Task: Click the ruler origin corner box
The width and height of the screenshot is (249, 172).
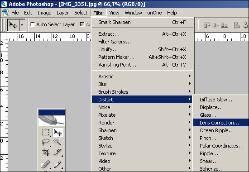Action: coord(4,37)
